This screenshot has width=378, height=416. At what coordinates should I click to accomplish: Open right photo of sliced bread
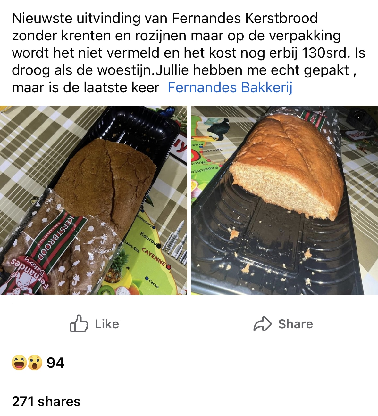(284, 200)
